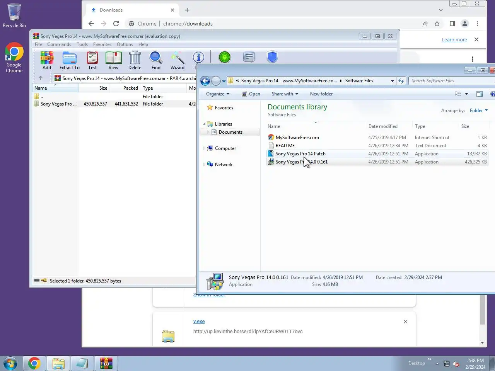Screen dimensions: 495x371
Task: Select Favorites in the navigation pane
Action: 224,108
